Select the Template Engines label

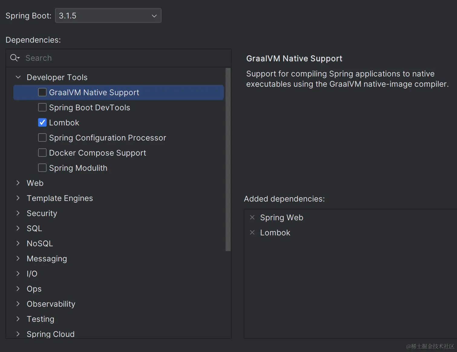pos(60,198)
